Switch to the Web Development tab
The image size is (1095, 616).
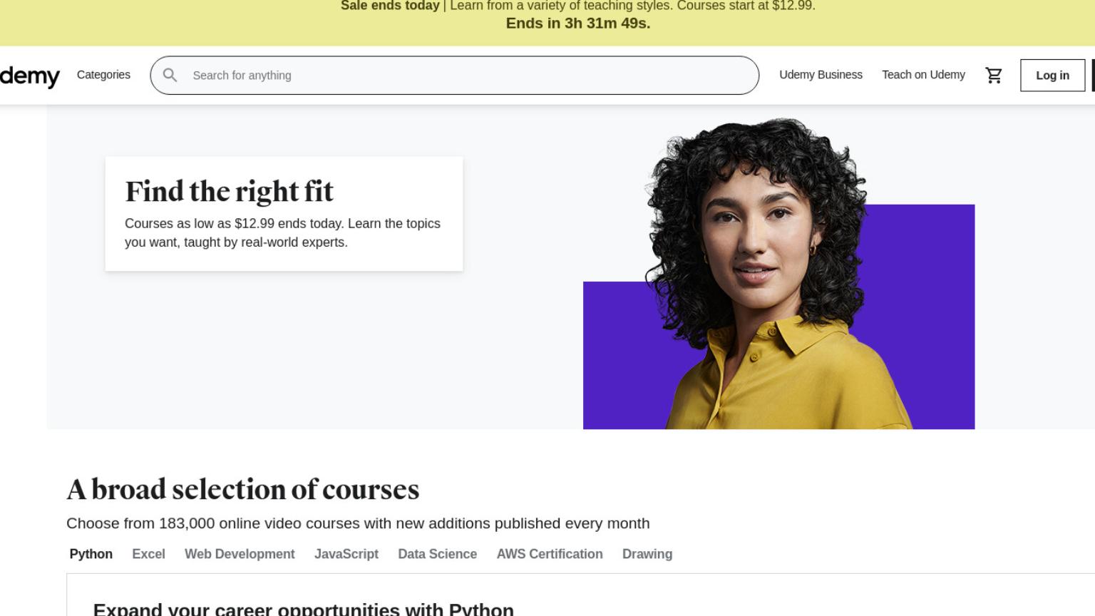tap(240, 554)
